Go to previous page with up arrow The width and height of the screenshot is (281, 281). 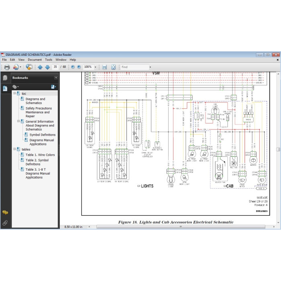click(40, 67)
